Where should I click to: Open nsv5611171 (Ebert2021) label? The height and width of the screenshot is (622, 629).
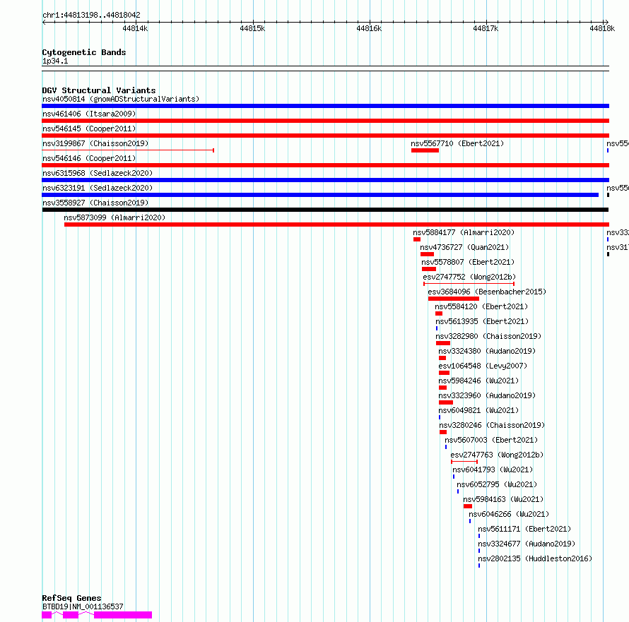[x=524, y=529]
